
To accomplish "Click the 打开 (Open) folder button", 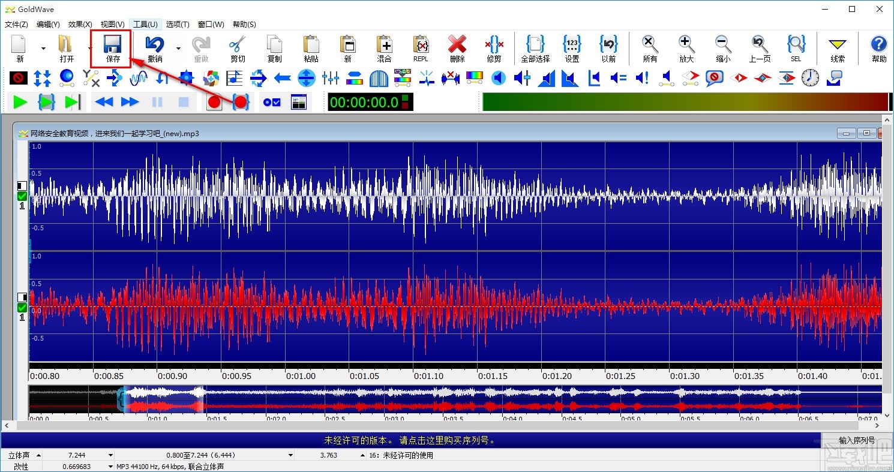I will pyautogui.click(x=67, y=49).
